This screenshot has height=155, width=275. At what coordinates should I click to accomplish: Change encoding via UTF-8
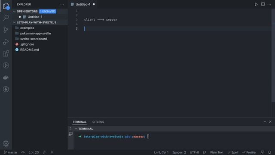[x=194, y=152]
